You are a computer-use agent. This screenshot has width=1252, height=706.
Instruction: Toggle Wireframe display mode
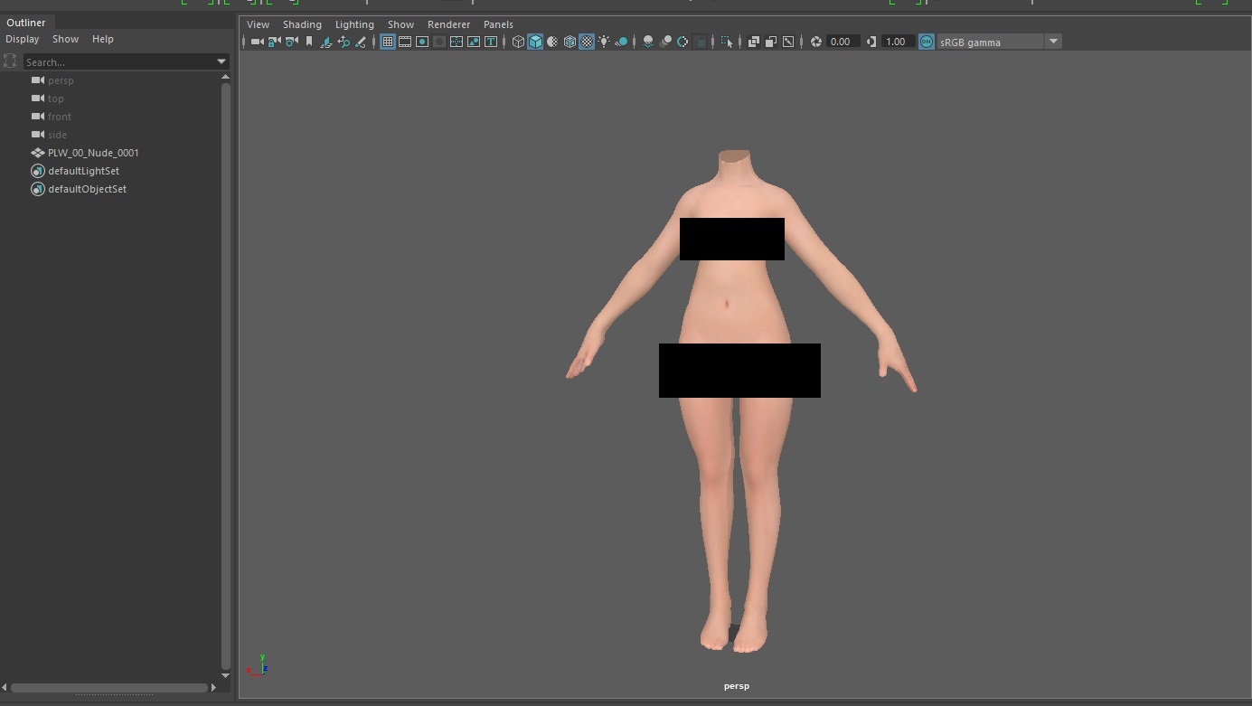518,42
